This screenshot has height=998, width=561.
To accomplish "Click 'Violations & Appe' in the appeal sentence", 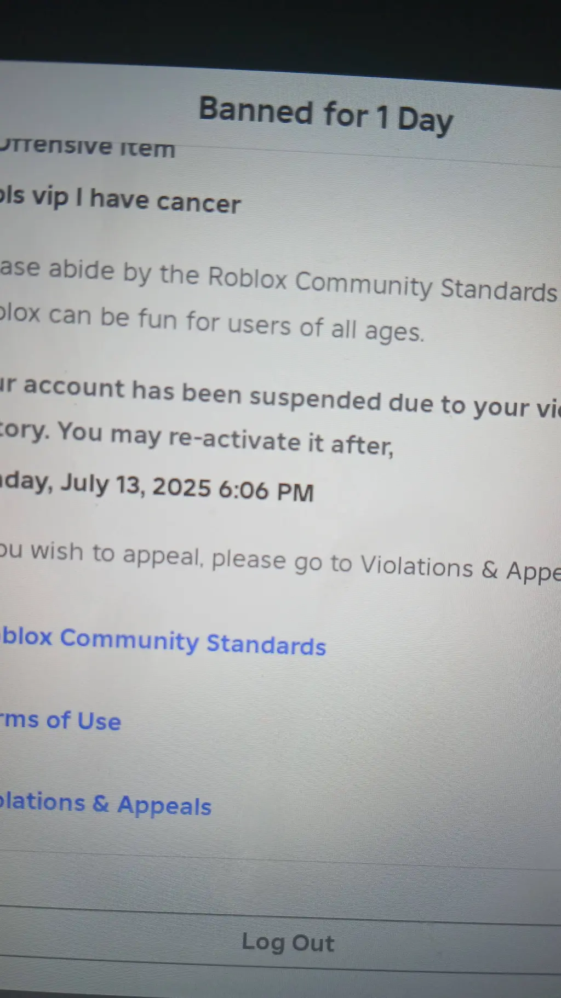I will tap(461, 569).
